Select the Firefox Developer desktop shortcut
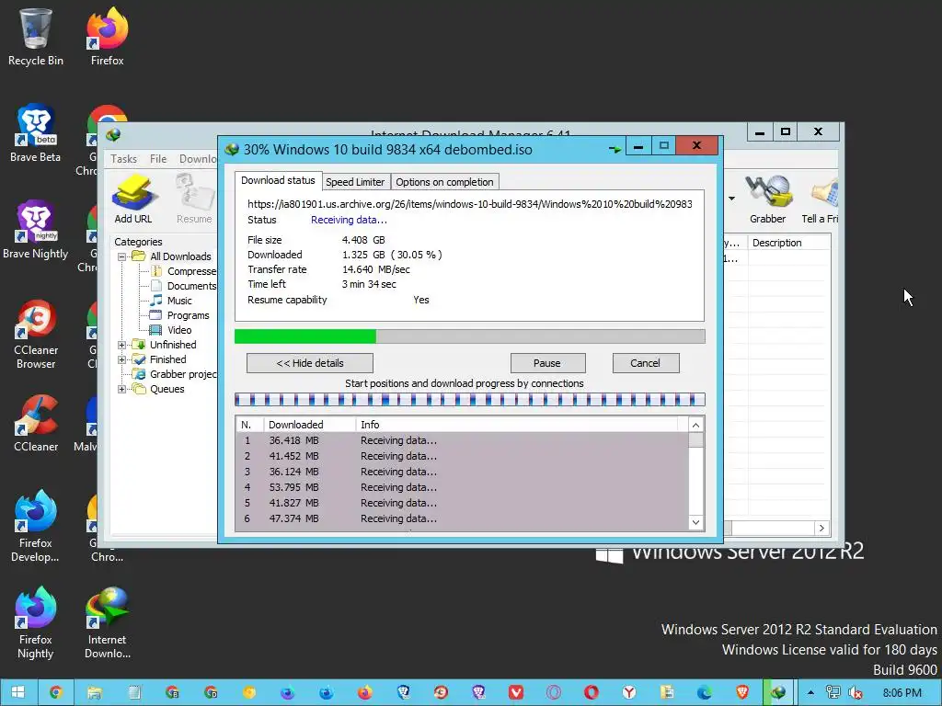The height and width of the screenshot is (706, 942). (36, 527)
